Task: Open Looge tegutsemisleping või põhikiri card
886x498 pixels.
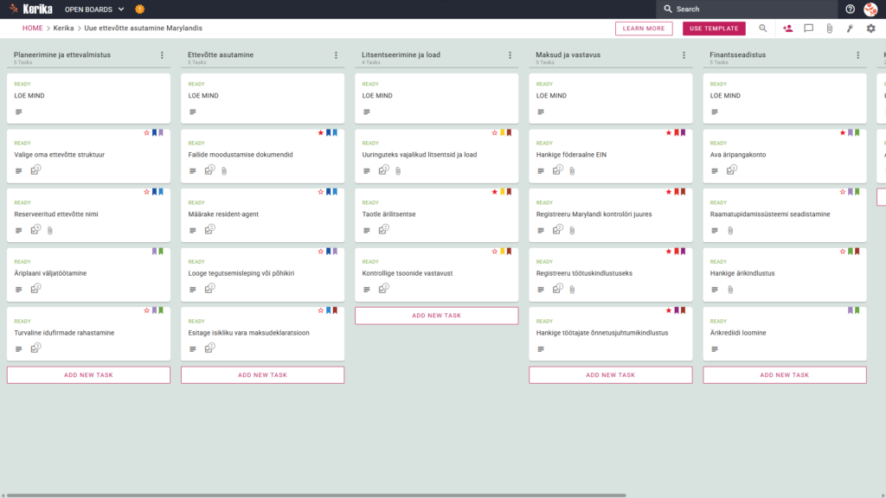Action: pos(263,275)
